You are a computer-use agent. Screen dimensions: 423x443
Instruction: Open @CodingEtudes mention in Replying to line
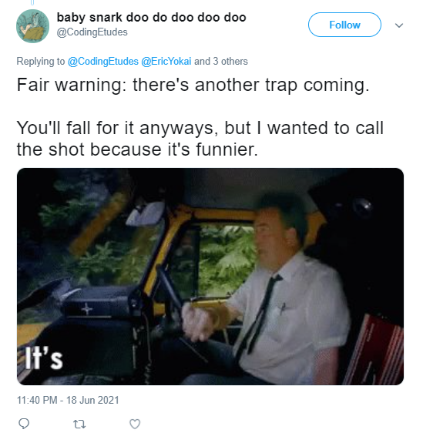(x=102, y=62)
